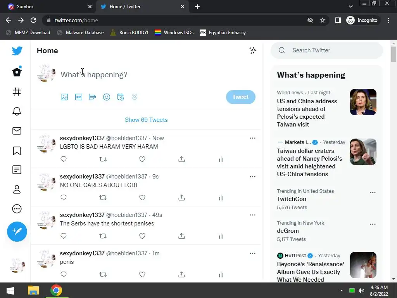Click the Tweet button
The height and width of the screenshot is (298, 397).
click(240, 97)
